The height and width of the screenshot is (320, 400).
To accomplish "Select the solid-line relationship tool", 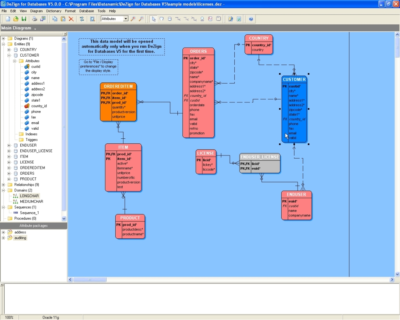I will click(178, 19).
